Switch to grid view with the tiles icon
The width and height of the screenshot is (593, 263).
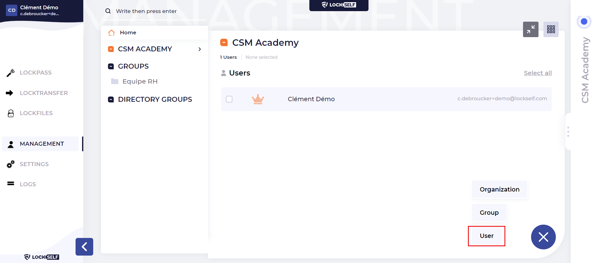tap(551, 29)
